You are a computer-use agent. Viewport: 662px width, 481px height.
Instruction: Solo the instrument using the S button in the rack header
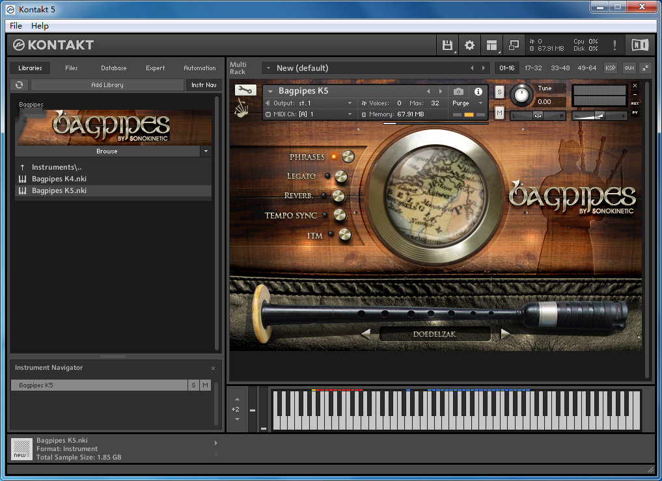pyautogui.click(x=499, y=92)
